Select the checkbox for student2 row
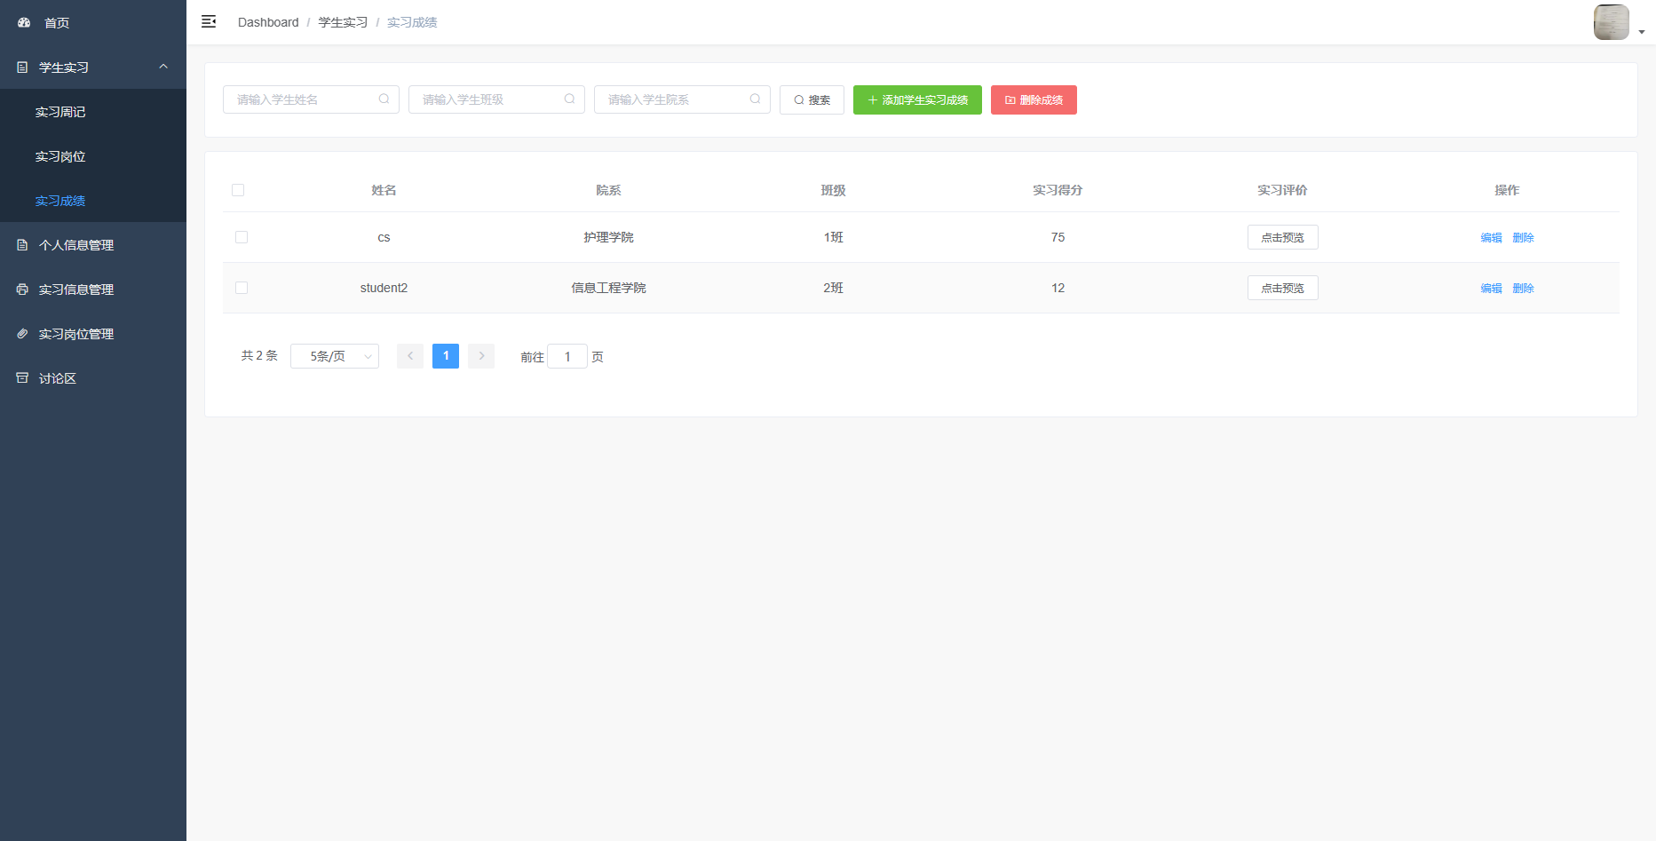 pos(242,288)
